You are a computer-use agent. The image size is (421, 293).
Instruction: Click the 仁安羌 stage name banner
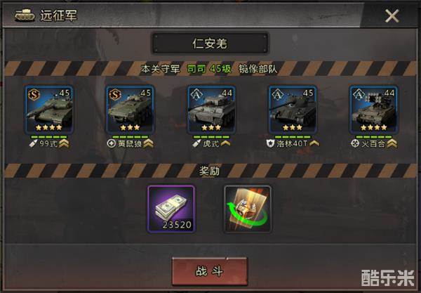[x=210, y=44]
